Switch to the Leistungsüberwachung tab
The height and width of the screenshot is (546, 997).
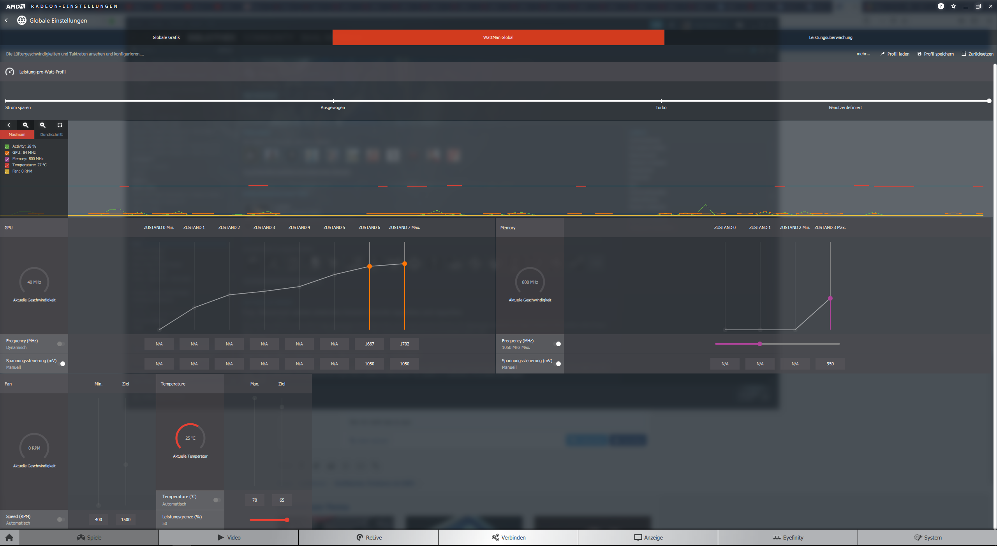coord(830,37)
